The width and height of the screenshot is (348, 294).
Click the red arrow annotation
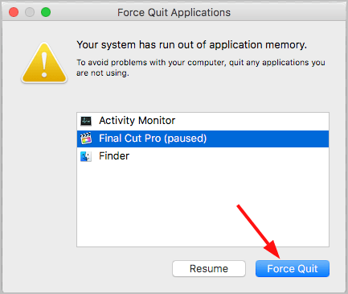(259, 232)
